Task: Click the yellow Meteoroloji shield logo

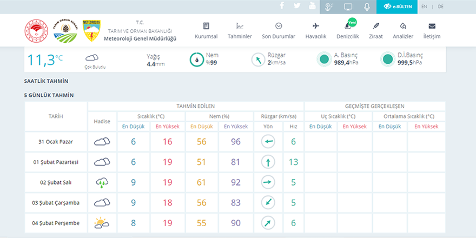Action: (91, 31)
